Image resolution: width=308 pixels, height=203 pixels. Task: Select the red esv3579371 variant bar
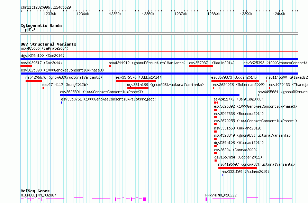(201, 66)
